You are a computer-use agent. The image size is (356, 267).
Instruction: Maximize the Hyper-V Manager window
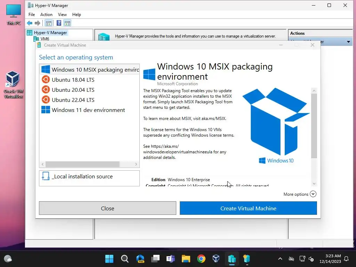tap(329, 5)
